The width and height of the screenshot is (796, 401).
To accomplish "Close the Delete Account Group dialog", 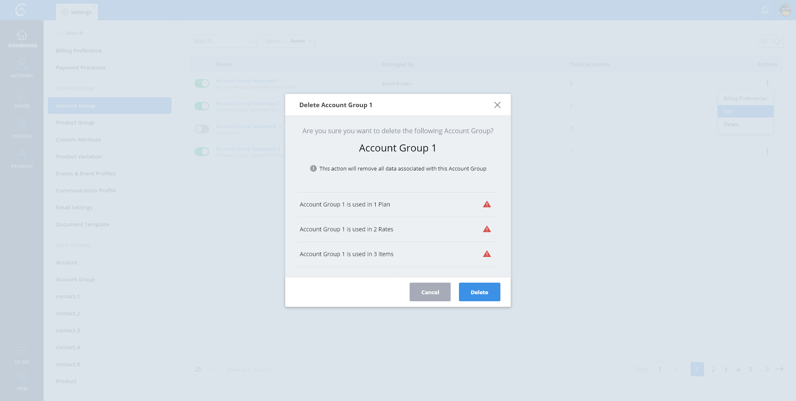I will click(x=497, y=105).
